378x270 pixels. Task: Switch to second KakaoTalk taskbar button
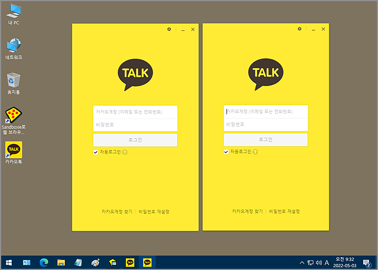[x=147, y=263]
